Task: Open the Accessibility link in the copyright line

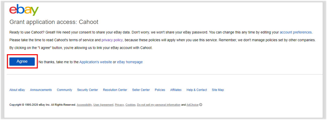Action: [84, 105]
